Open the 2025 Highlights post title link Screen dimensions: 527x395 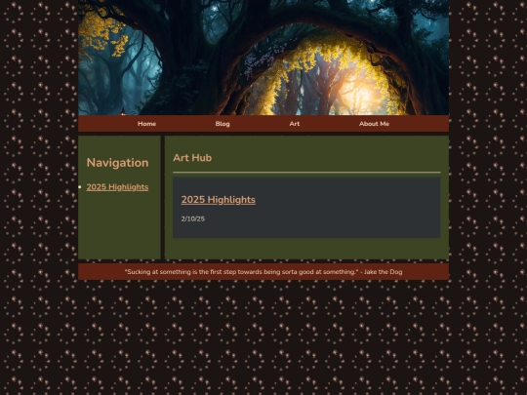[x=219, y=200]
